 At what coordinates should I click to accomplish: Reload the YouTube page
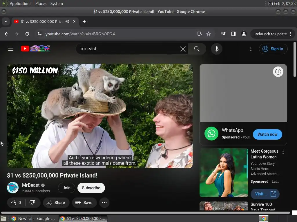(x=27, y=34)
